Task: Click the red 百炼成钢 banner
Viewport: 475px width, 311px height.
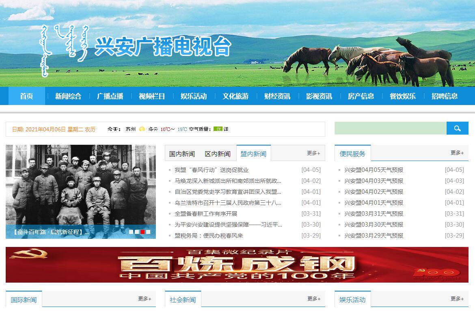Action: click(x=237, y=265)
